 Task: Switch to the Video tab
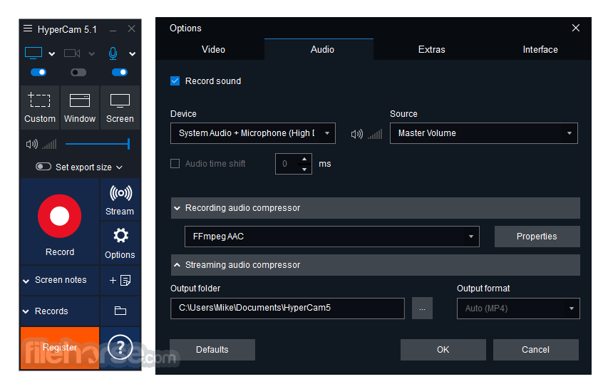[213, 49]
